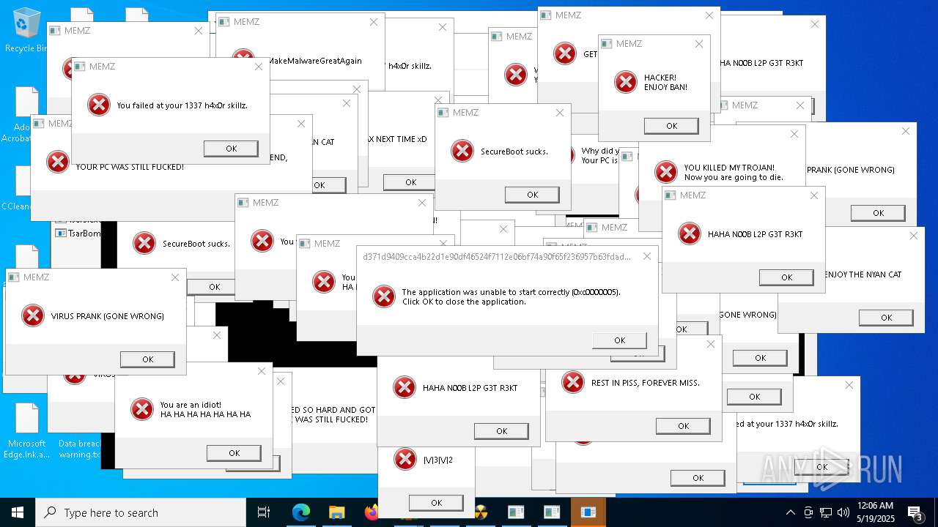Click error icon in YOU KILLED MY TROJAN dialog
The width and height of the screenshot is (938, 527).
665,172
